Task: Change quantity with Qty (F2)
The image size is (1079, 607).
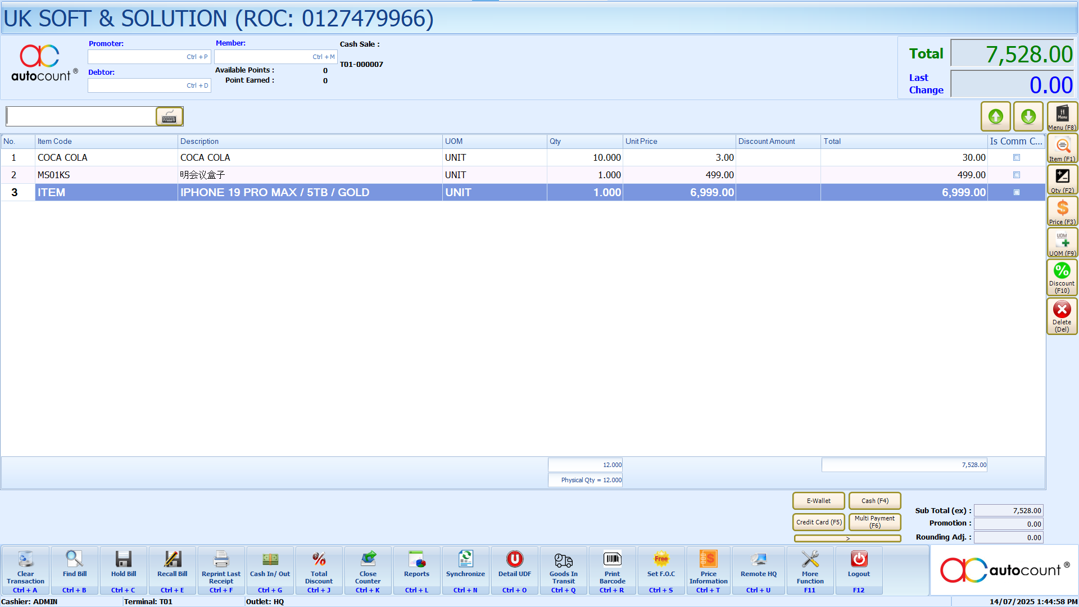Action: [1062, 180]
